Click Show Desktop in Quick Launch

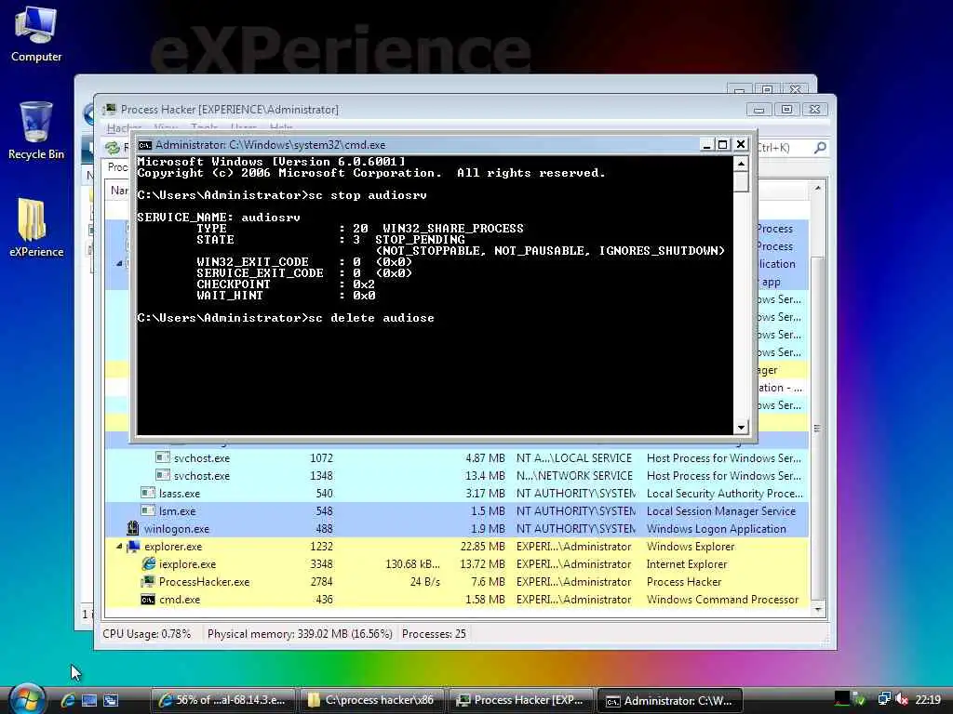click(89, 700)
